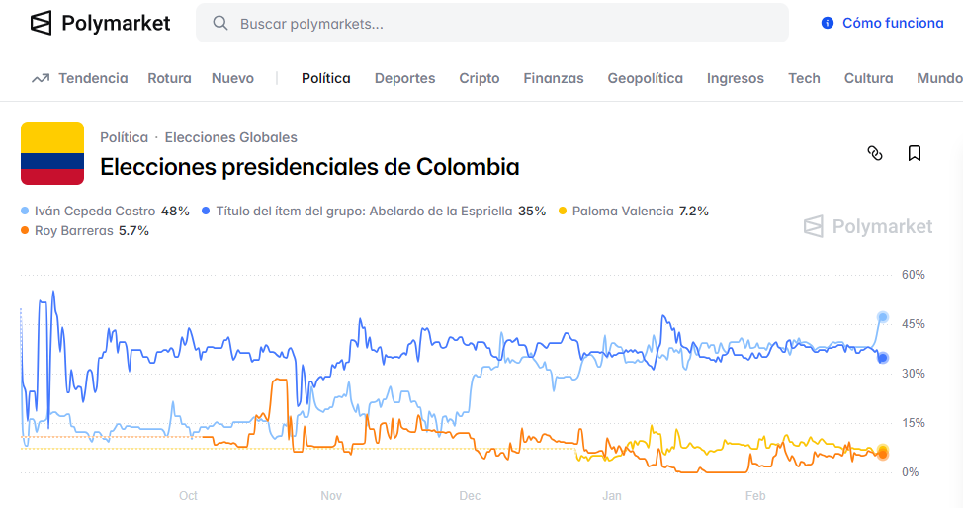Click the copy link icon

[x=874, y=153]
